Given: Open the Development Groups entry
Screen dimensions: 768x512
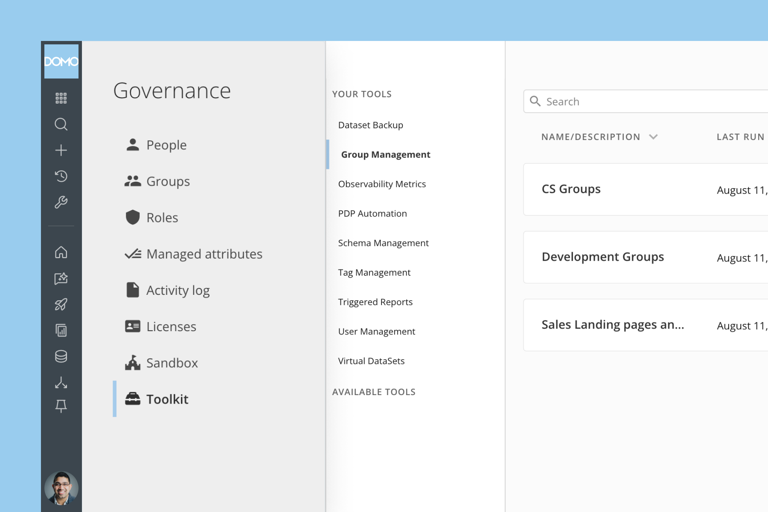Looking at the screenshot, I should pos(646,257).
